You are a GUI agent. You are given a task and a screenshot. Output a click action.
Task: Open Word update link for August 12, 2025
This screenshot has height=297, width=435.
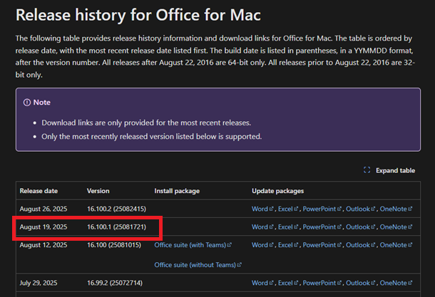coord(262,245)
